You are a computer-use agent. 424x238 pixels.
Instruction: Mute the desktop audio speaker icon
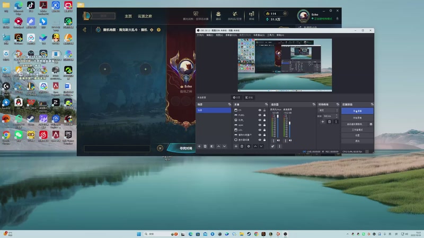pyautogui.click(x=290, y=140)
